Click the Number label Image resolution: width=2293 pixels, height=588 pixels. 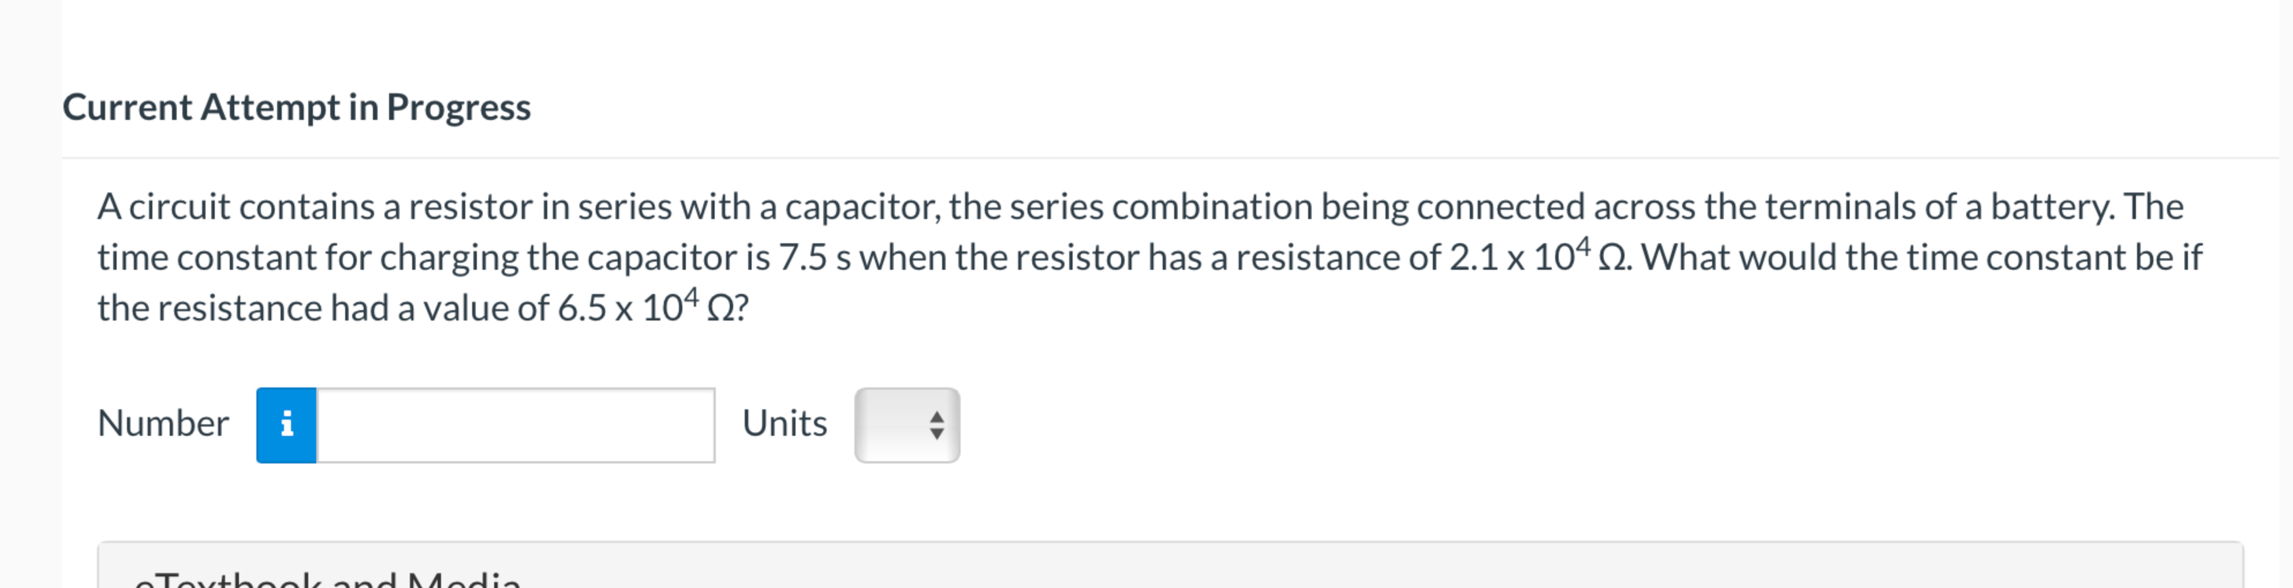coord(164,424)
